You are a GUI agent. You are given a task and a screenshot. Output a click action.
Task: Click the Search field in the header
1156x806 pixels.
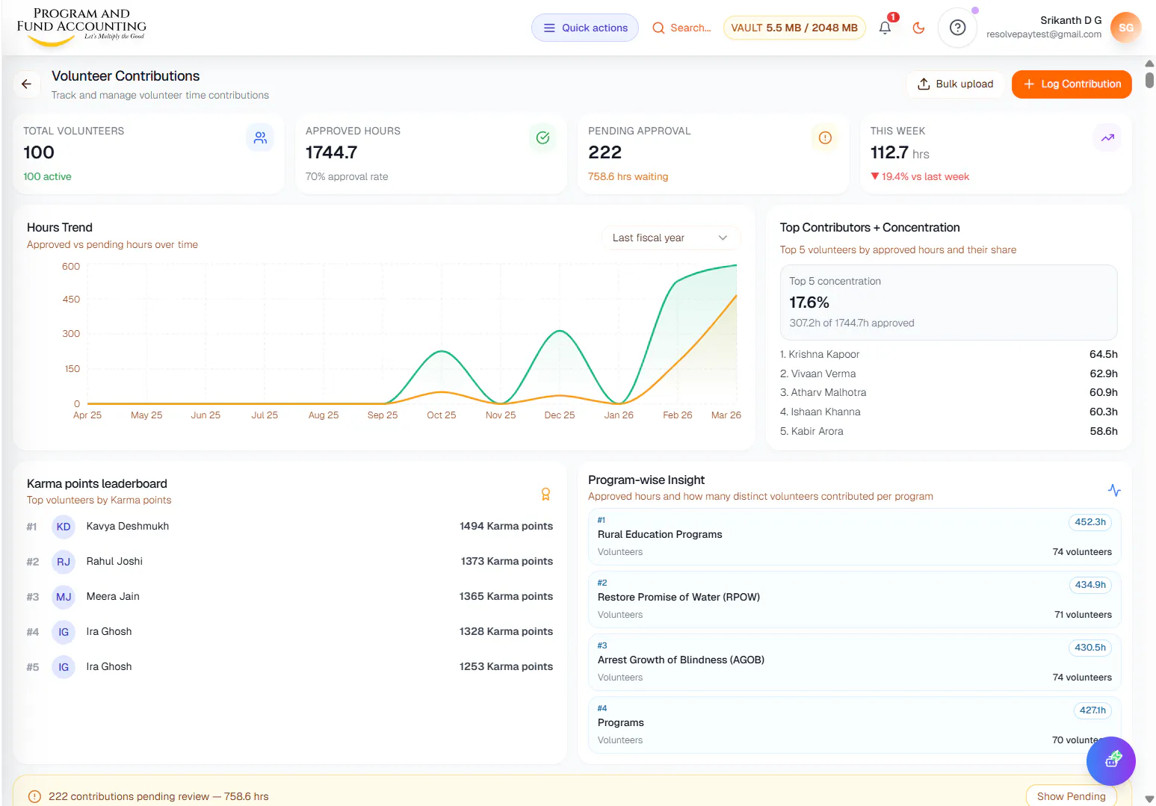click(x=681, y=28)
